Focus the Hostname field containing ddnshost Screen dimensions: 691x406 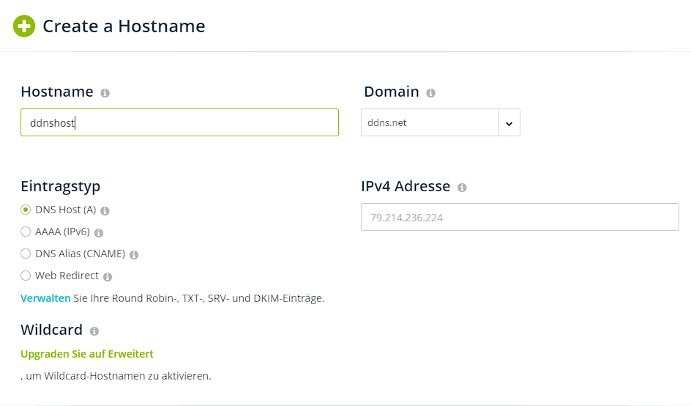pos(179,122)
